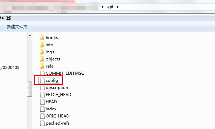
Task: Select the description file name
Action: click(x=57, y=88)
